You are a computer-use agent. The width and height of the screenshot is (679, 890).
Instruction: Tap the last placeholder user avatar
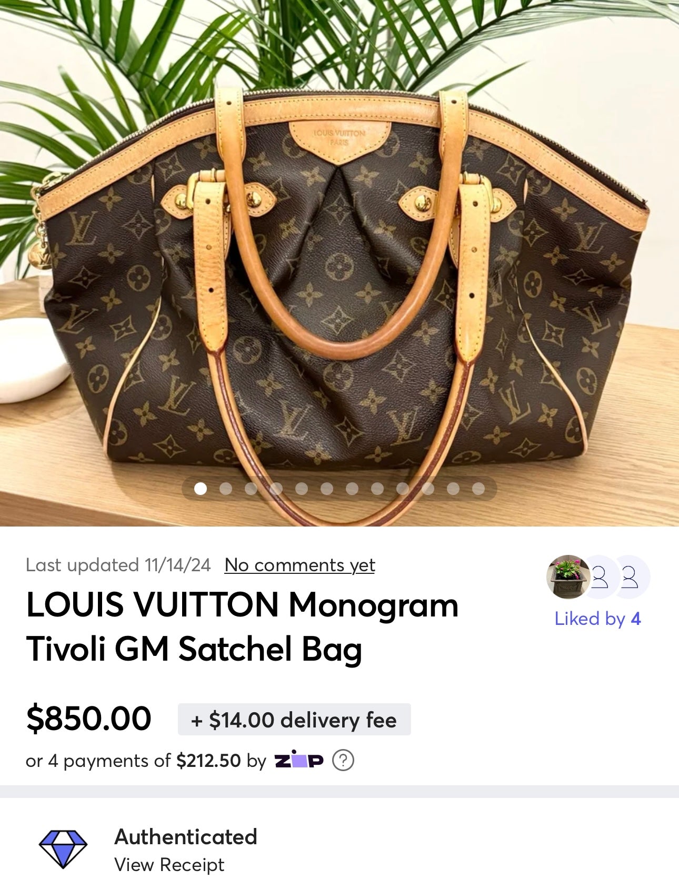pyautogui.click(x=630, y=577)
